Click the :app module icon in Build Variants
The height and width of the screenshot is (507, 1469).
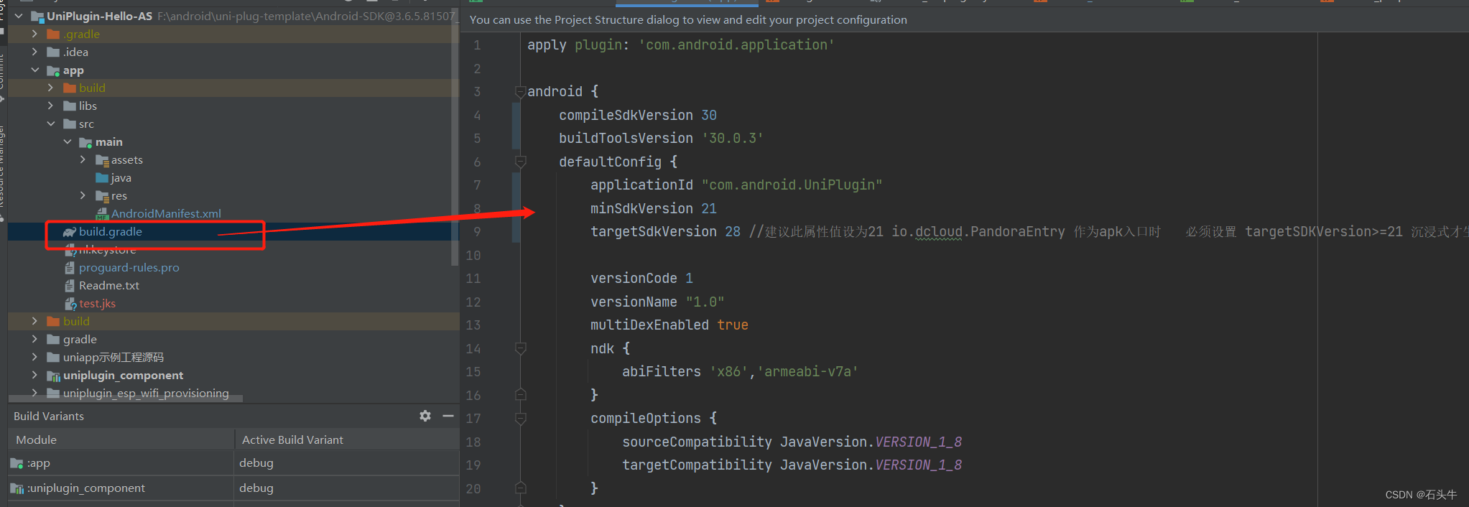coord(17,463)
